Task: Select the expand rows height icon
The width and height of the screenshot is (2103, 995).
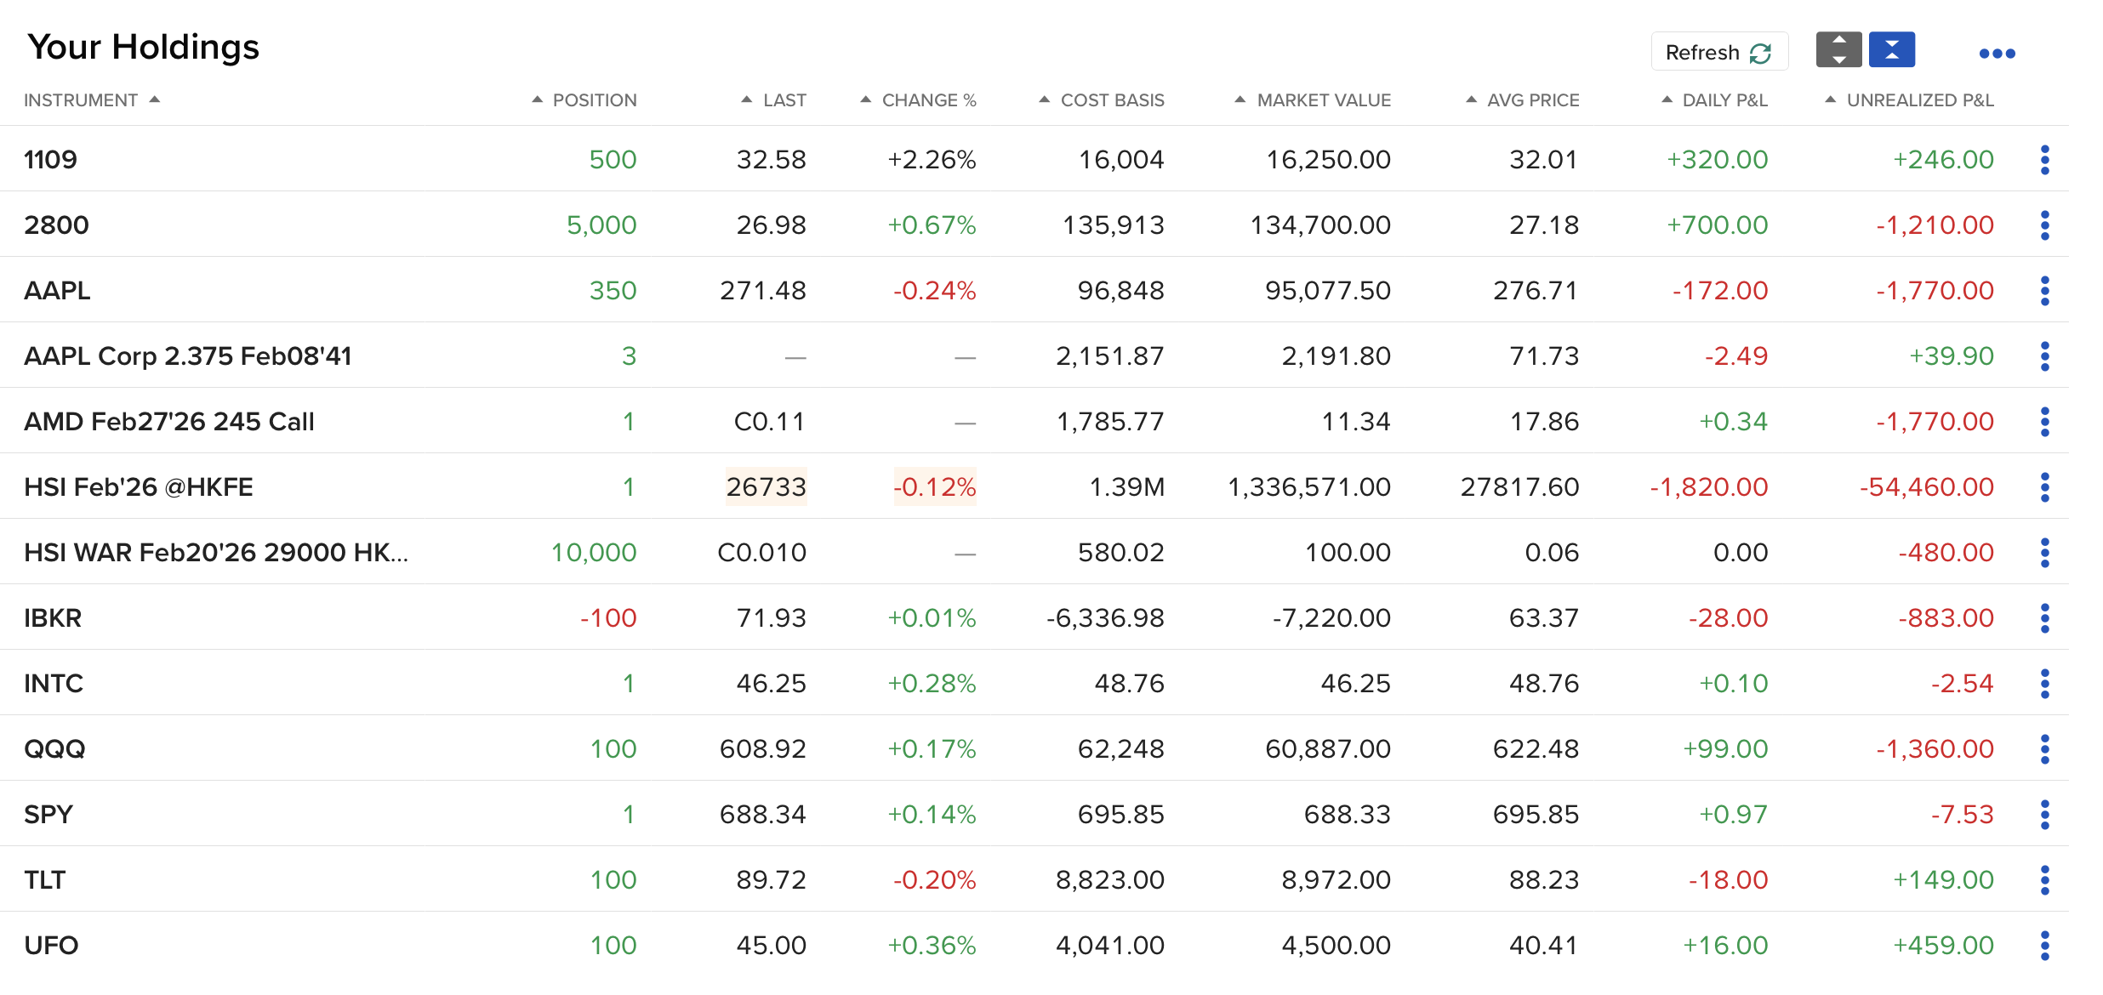Action: [x=1839, y=49]
